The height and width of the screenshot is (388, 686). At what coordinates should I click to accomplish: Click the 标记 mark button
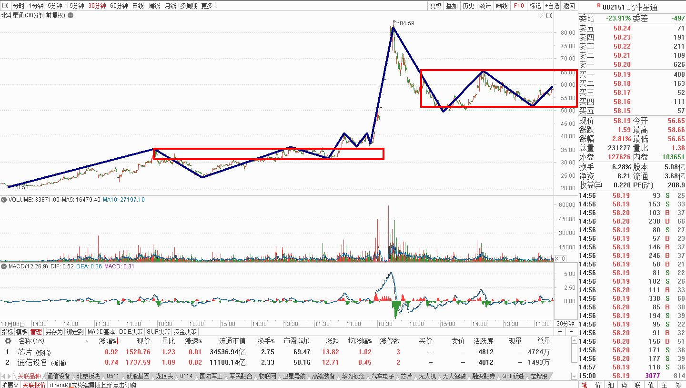pyautogui.click(x=535, y=6)
